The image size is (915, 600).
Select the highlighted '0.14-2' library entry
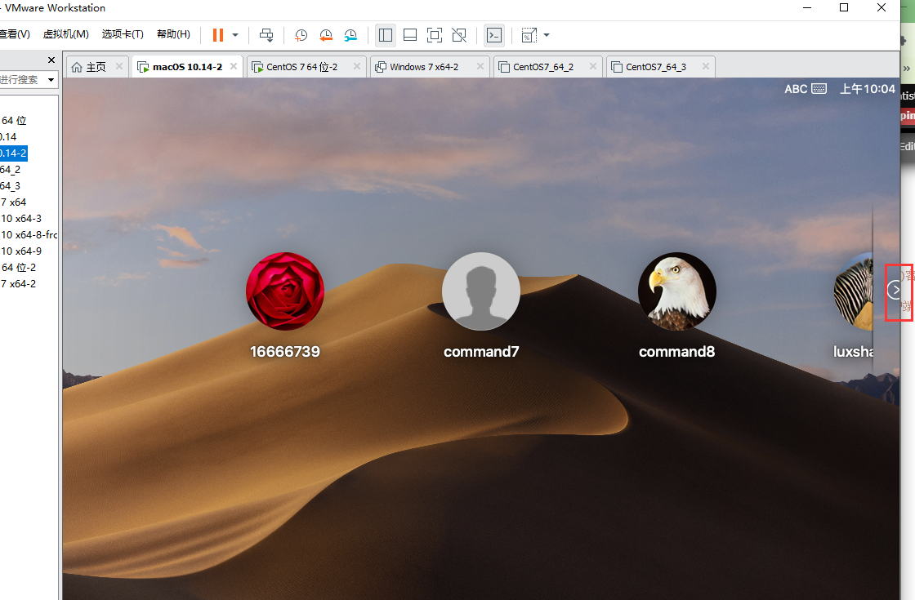(x=13, y=153)
